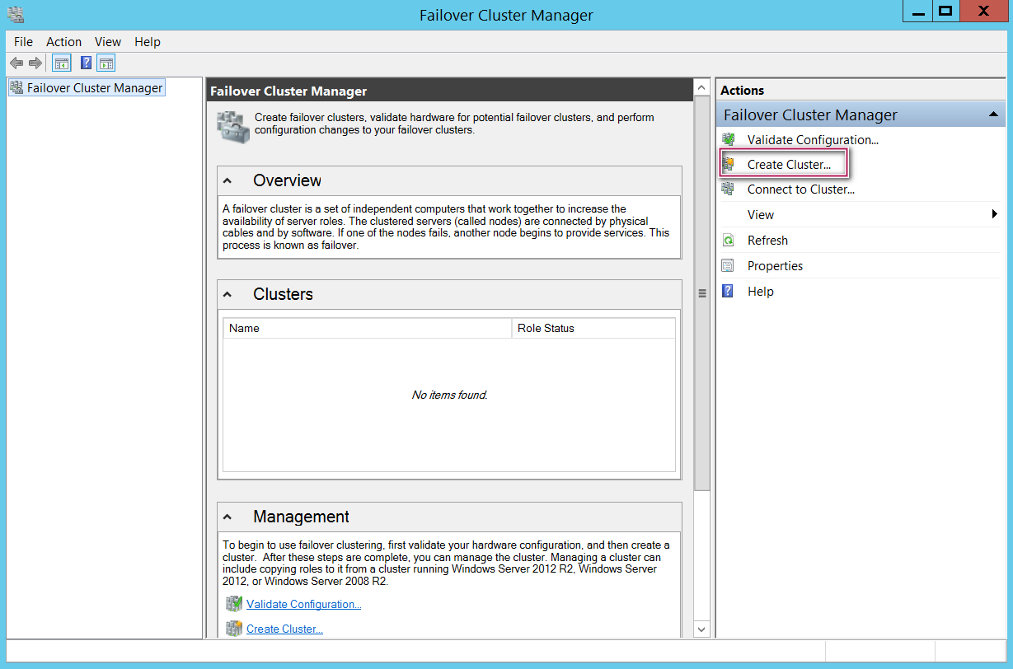
Task: Toggle the Show/Hide Action Pane toolbar icon
Action: pyautogui.click(x=106, y=63)
